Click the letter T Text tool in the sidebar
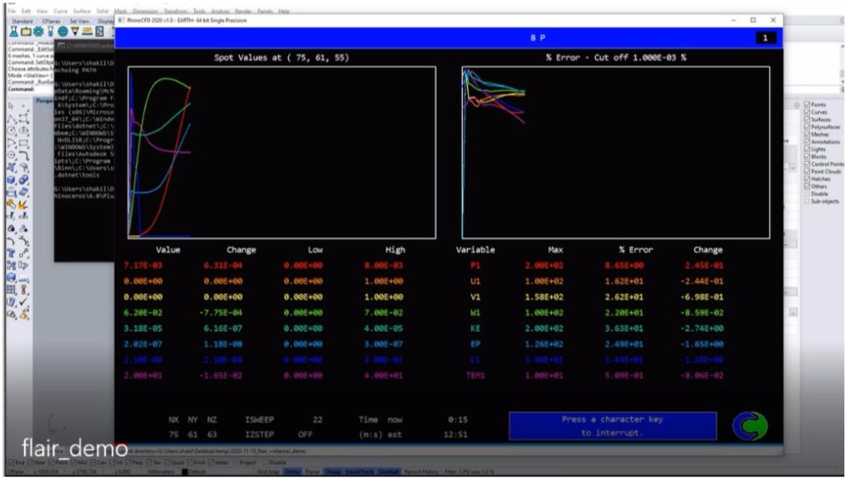This screenshot has width=846, height=478. pyautogui.click(x=10, y=252)
